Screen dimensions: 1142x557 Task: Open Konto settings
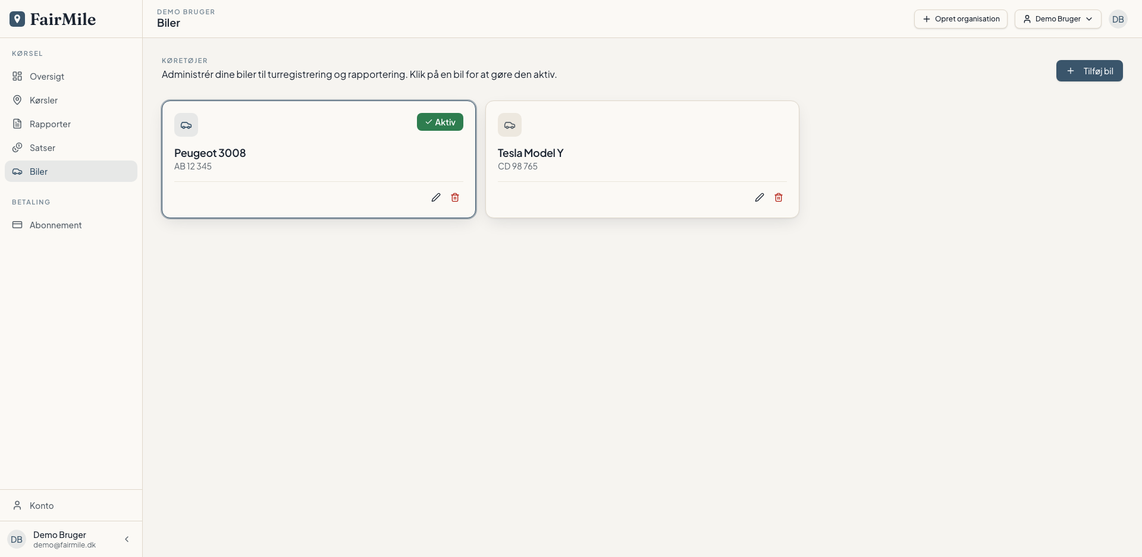71,505
